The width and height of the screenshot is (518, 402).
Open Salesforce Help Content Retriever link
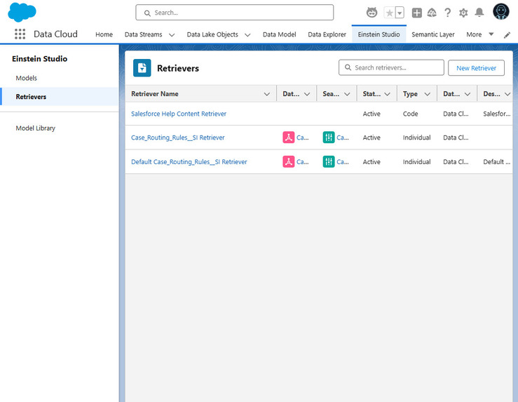[x=179, y=114]
